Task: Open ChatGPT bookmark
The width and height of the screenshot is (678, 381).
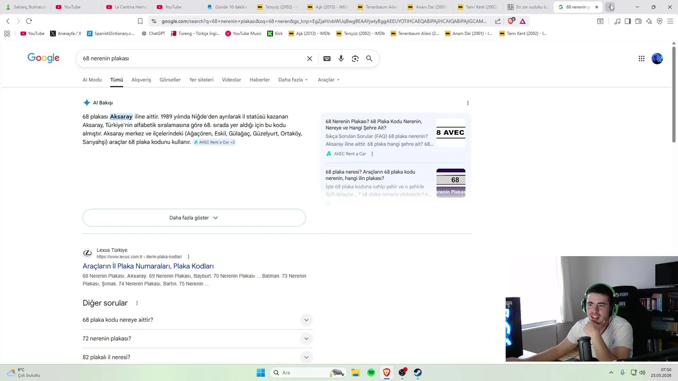Action: coord(153,33)
